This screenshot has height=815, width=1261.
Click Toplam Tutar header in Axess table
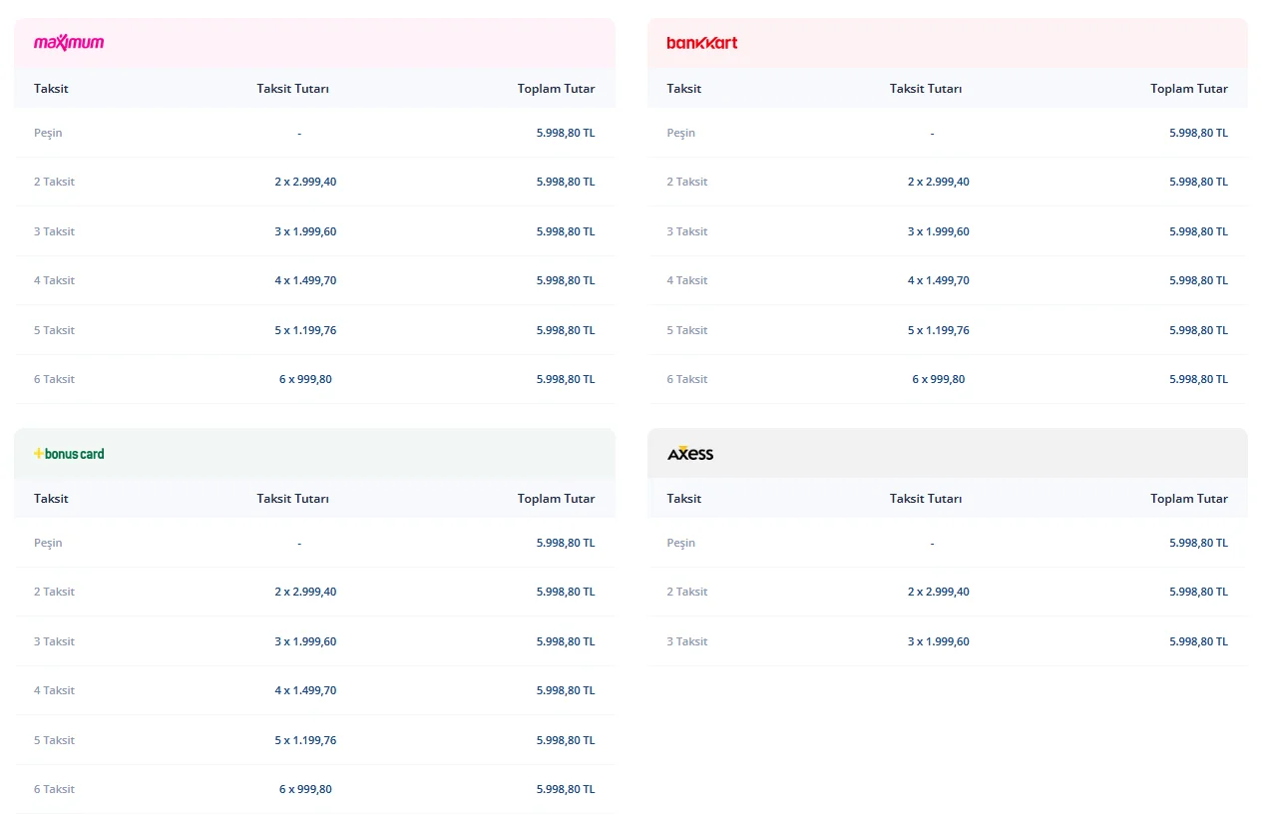(x=1188, y=499)
